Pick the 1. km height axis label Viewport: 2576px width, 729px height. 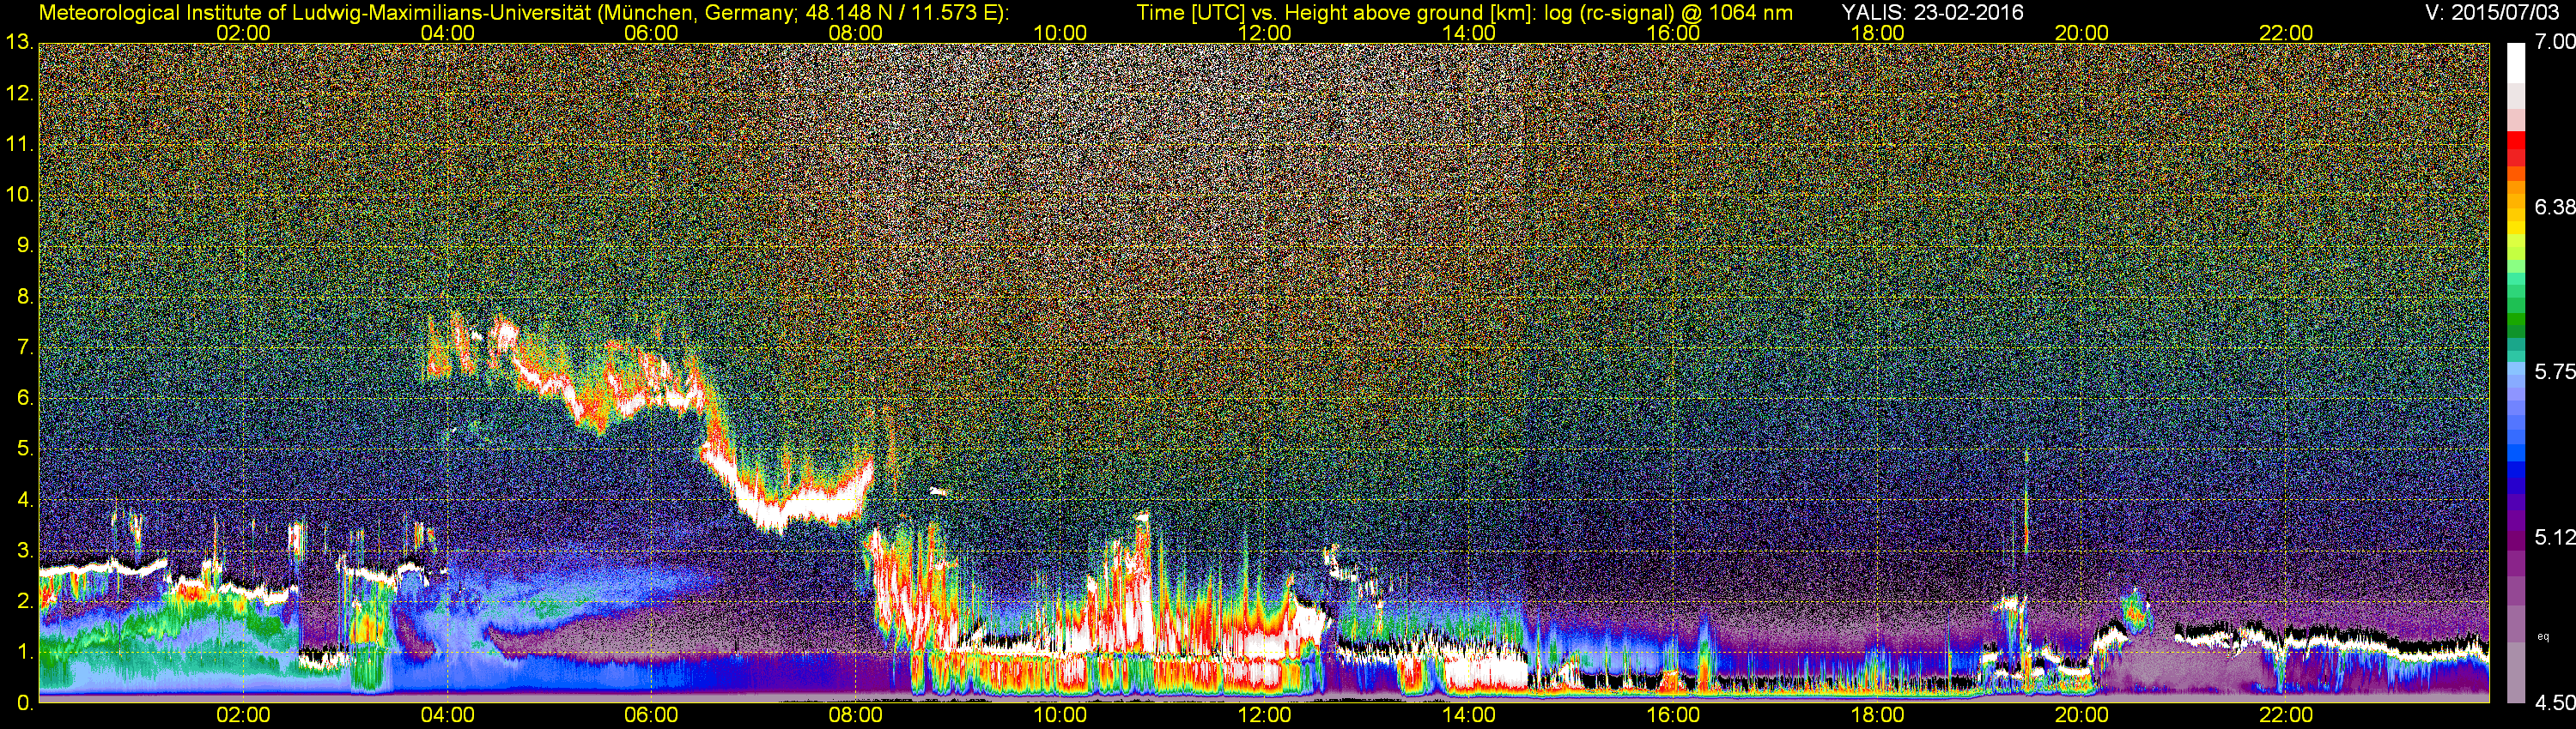(x=25, y=651)
